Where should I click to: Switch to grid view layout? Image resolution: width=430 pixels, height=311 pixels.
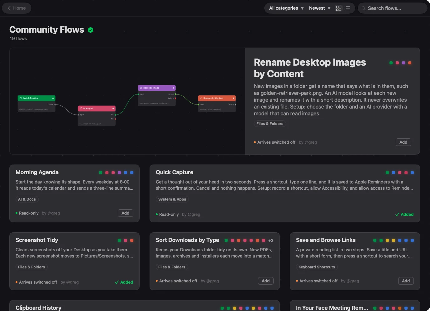tap(339, 8)
